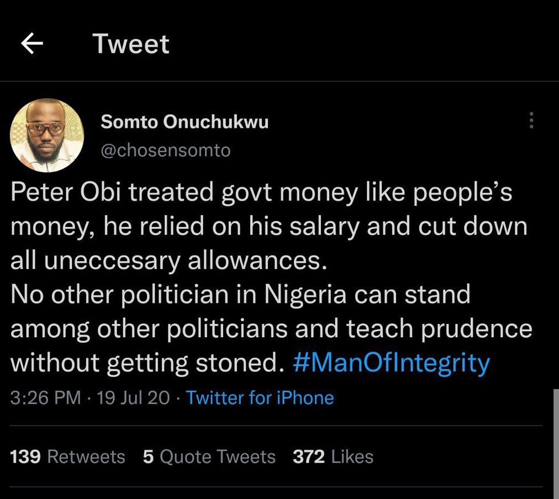This screenshot has width=559, height=499.
Task: Click the Twitter for iPhone source link
Action: pos(260,397)
